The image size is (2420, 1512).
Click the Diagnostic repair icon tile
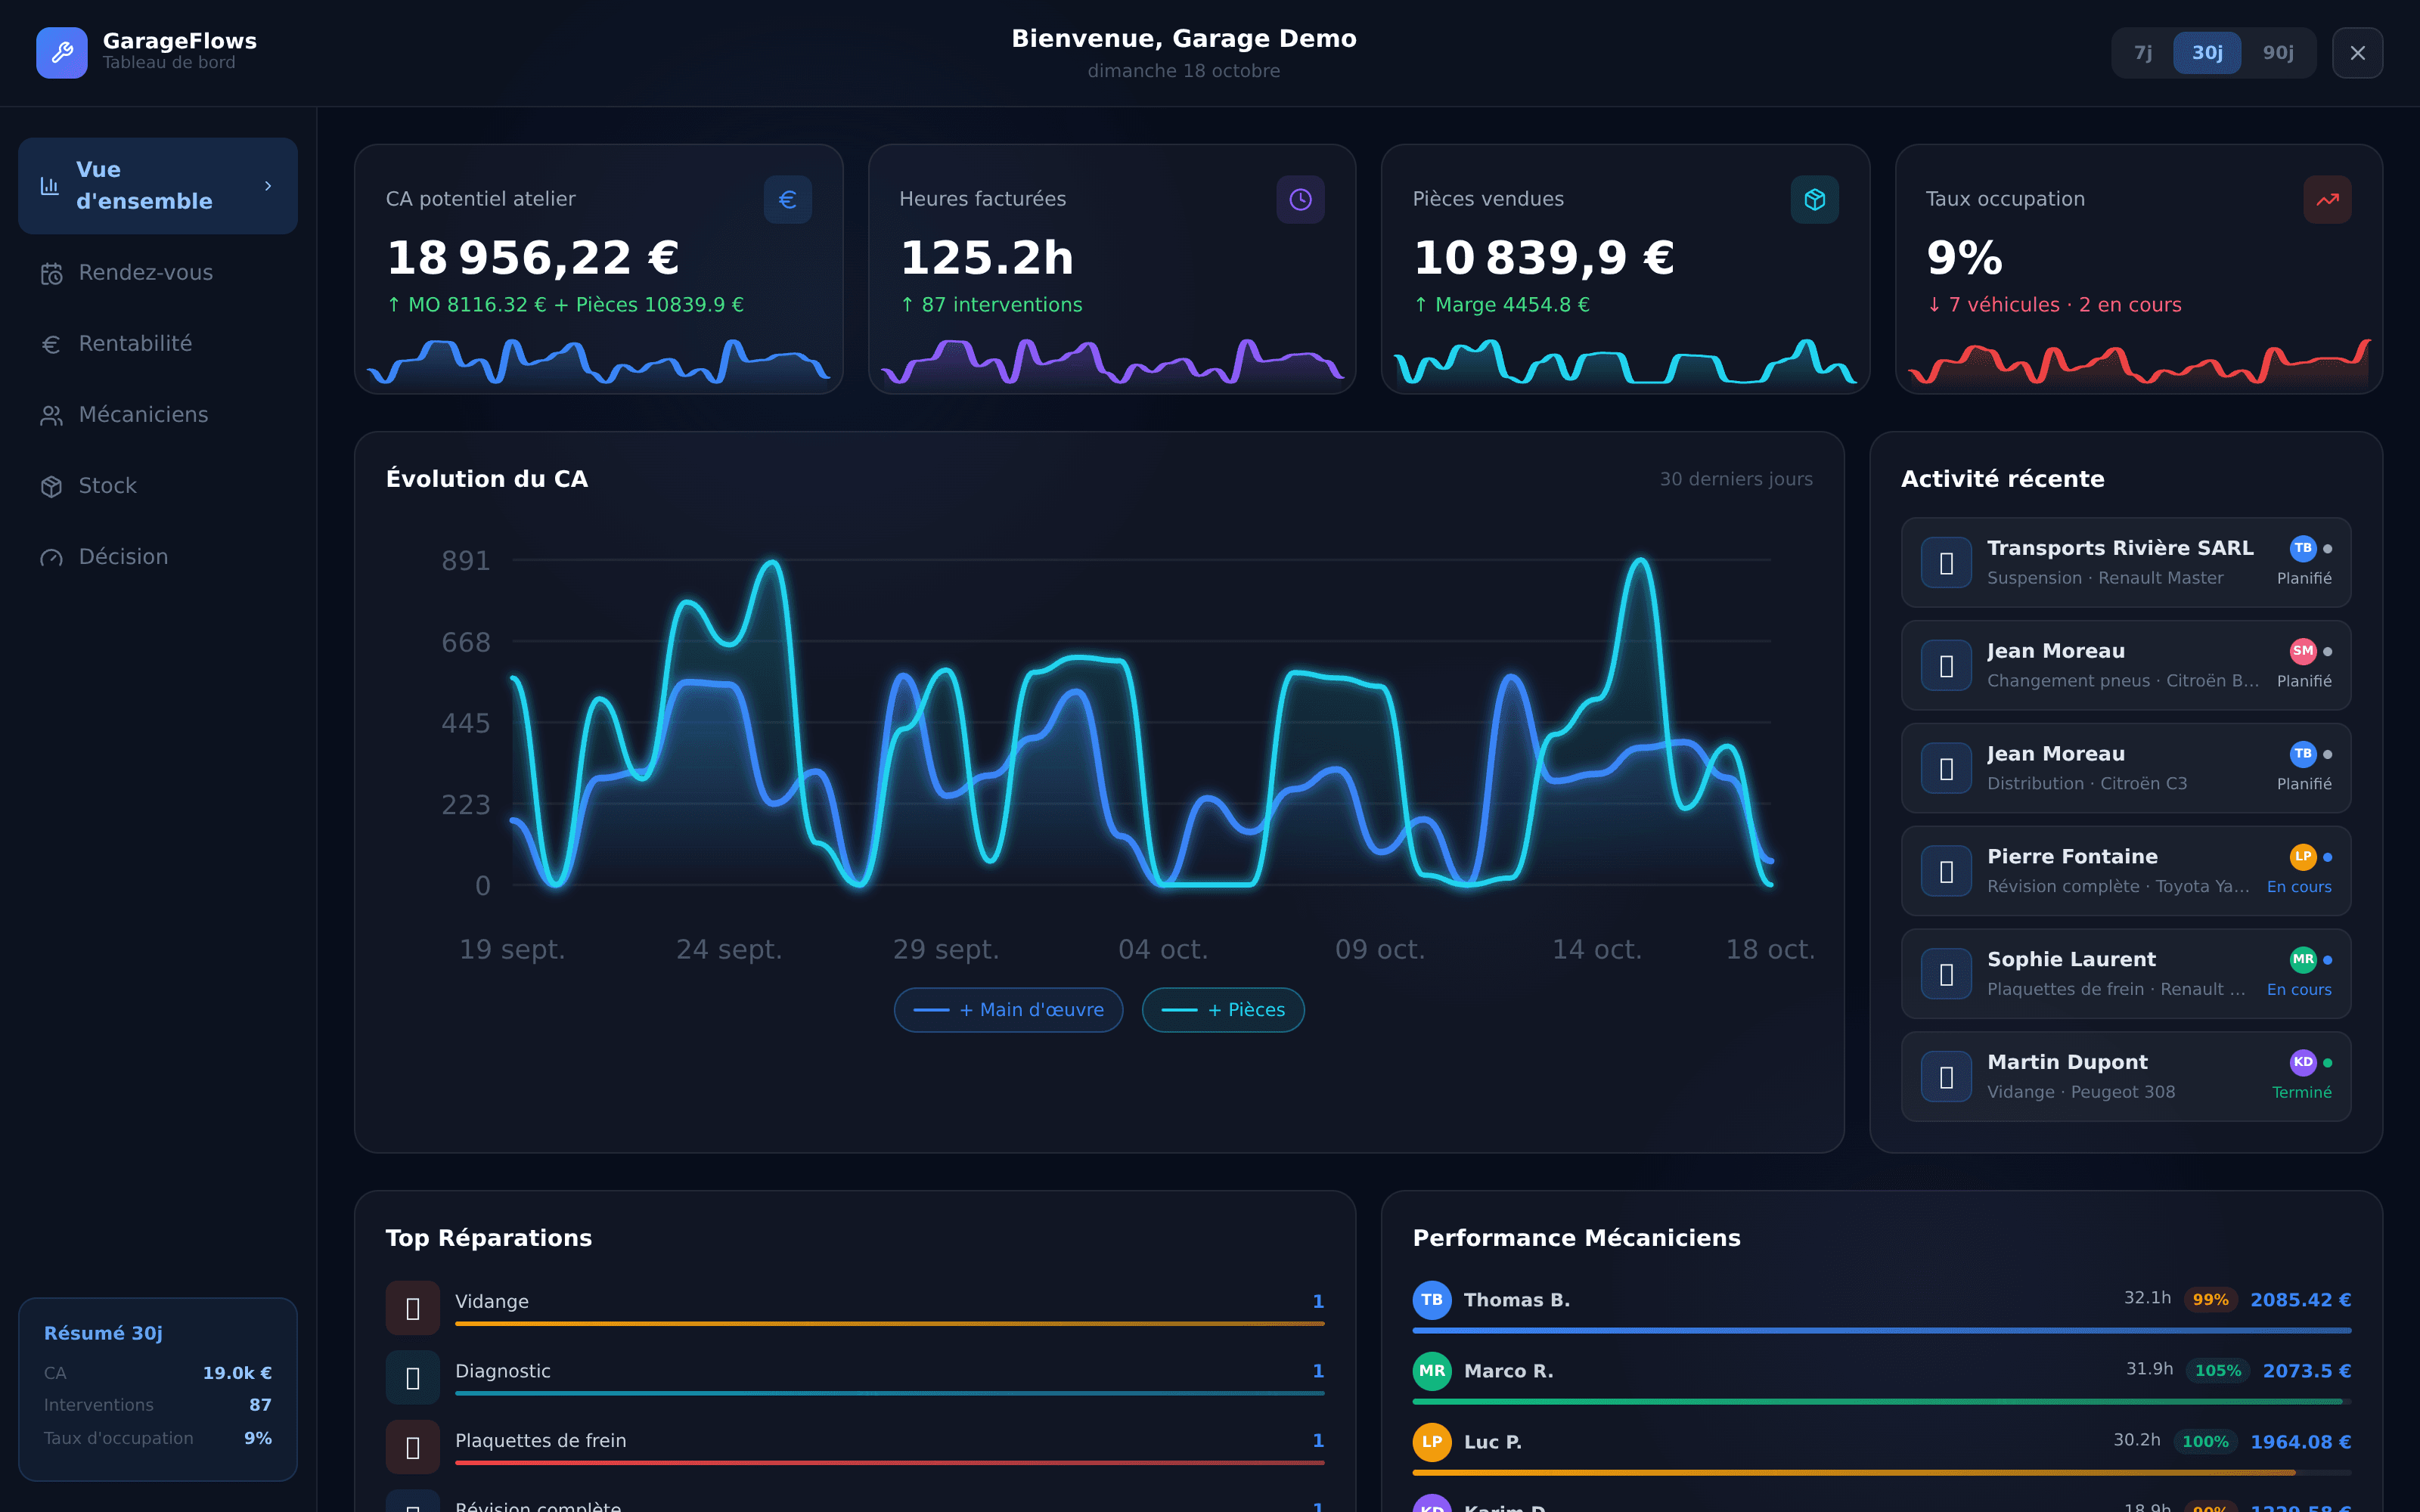412,1378
